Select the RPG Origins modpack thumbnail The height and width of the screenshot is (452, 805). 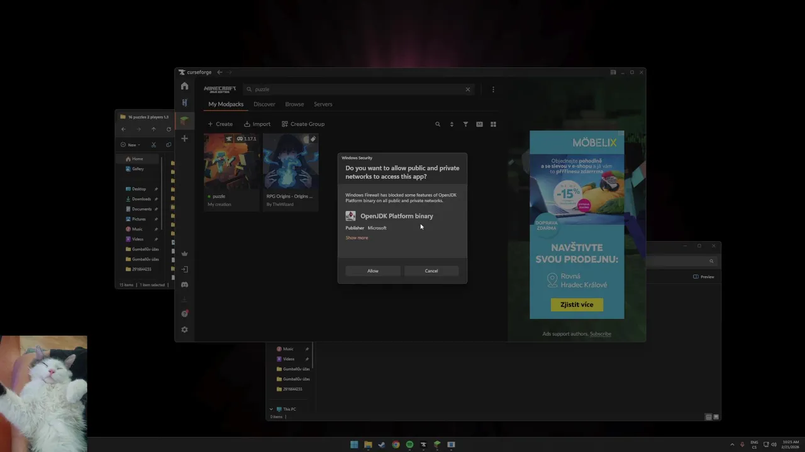tap(291, 161)
